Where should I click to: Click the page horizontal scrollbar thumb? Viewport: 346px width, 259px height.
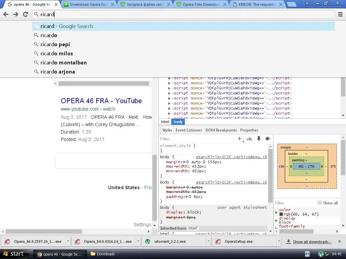pyautogui.click(x=44, y=232)
